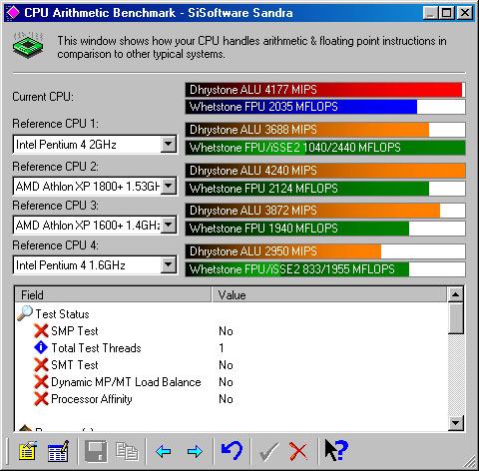Select the SMP Test row text

[75, 331]
